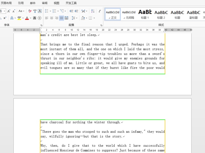This screenshot has height=153, width=205.
Task: Click right indent marker on ruler
Action: 165,31
